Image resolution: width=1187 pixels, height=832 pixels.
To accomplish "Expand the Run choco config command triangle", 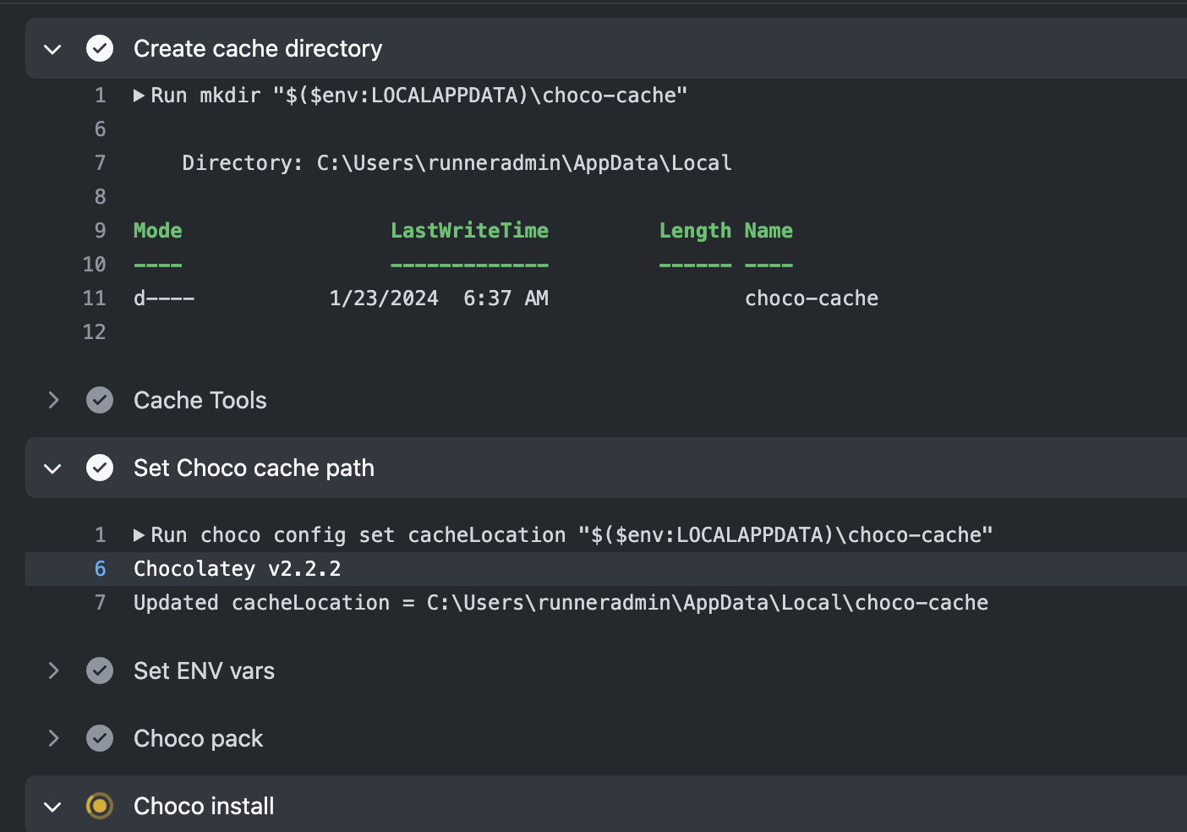I will click(x=139, y=535).
